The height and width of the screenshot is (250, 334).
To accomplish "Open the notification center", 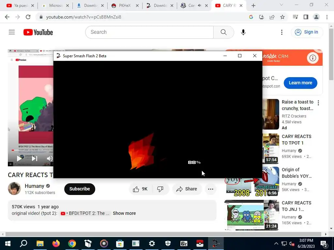I will point(324,243).
